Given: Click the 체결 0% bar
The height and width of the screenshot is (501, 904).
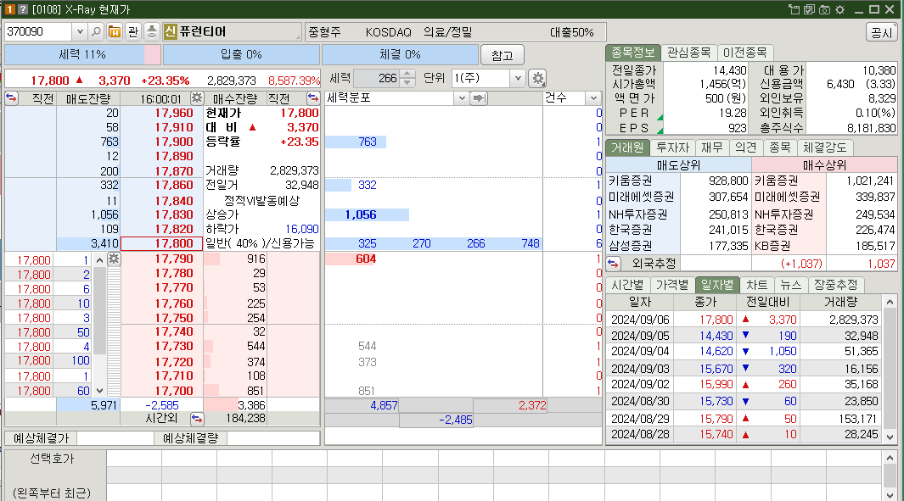Looking at the screenshot, I should (x=400, y=55).
